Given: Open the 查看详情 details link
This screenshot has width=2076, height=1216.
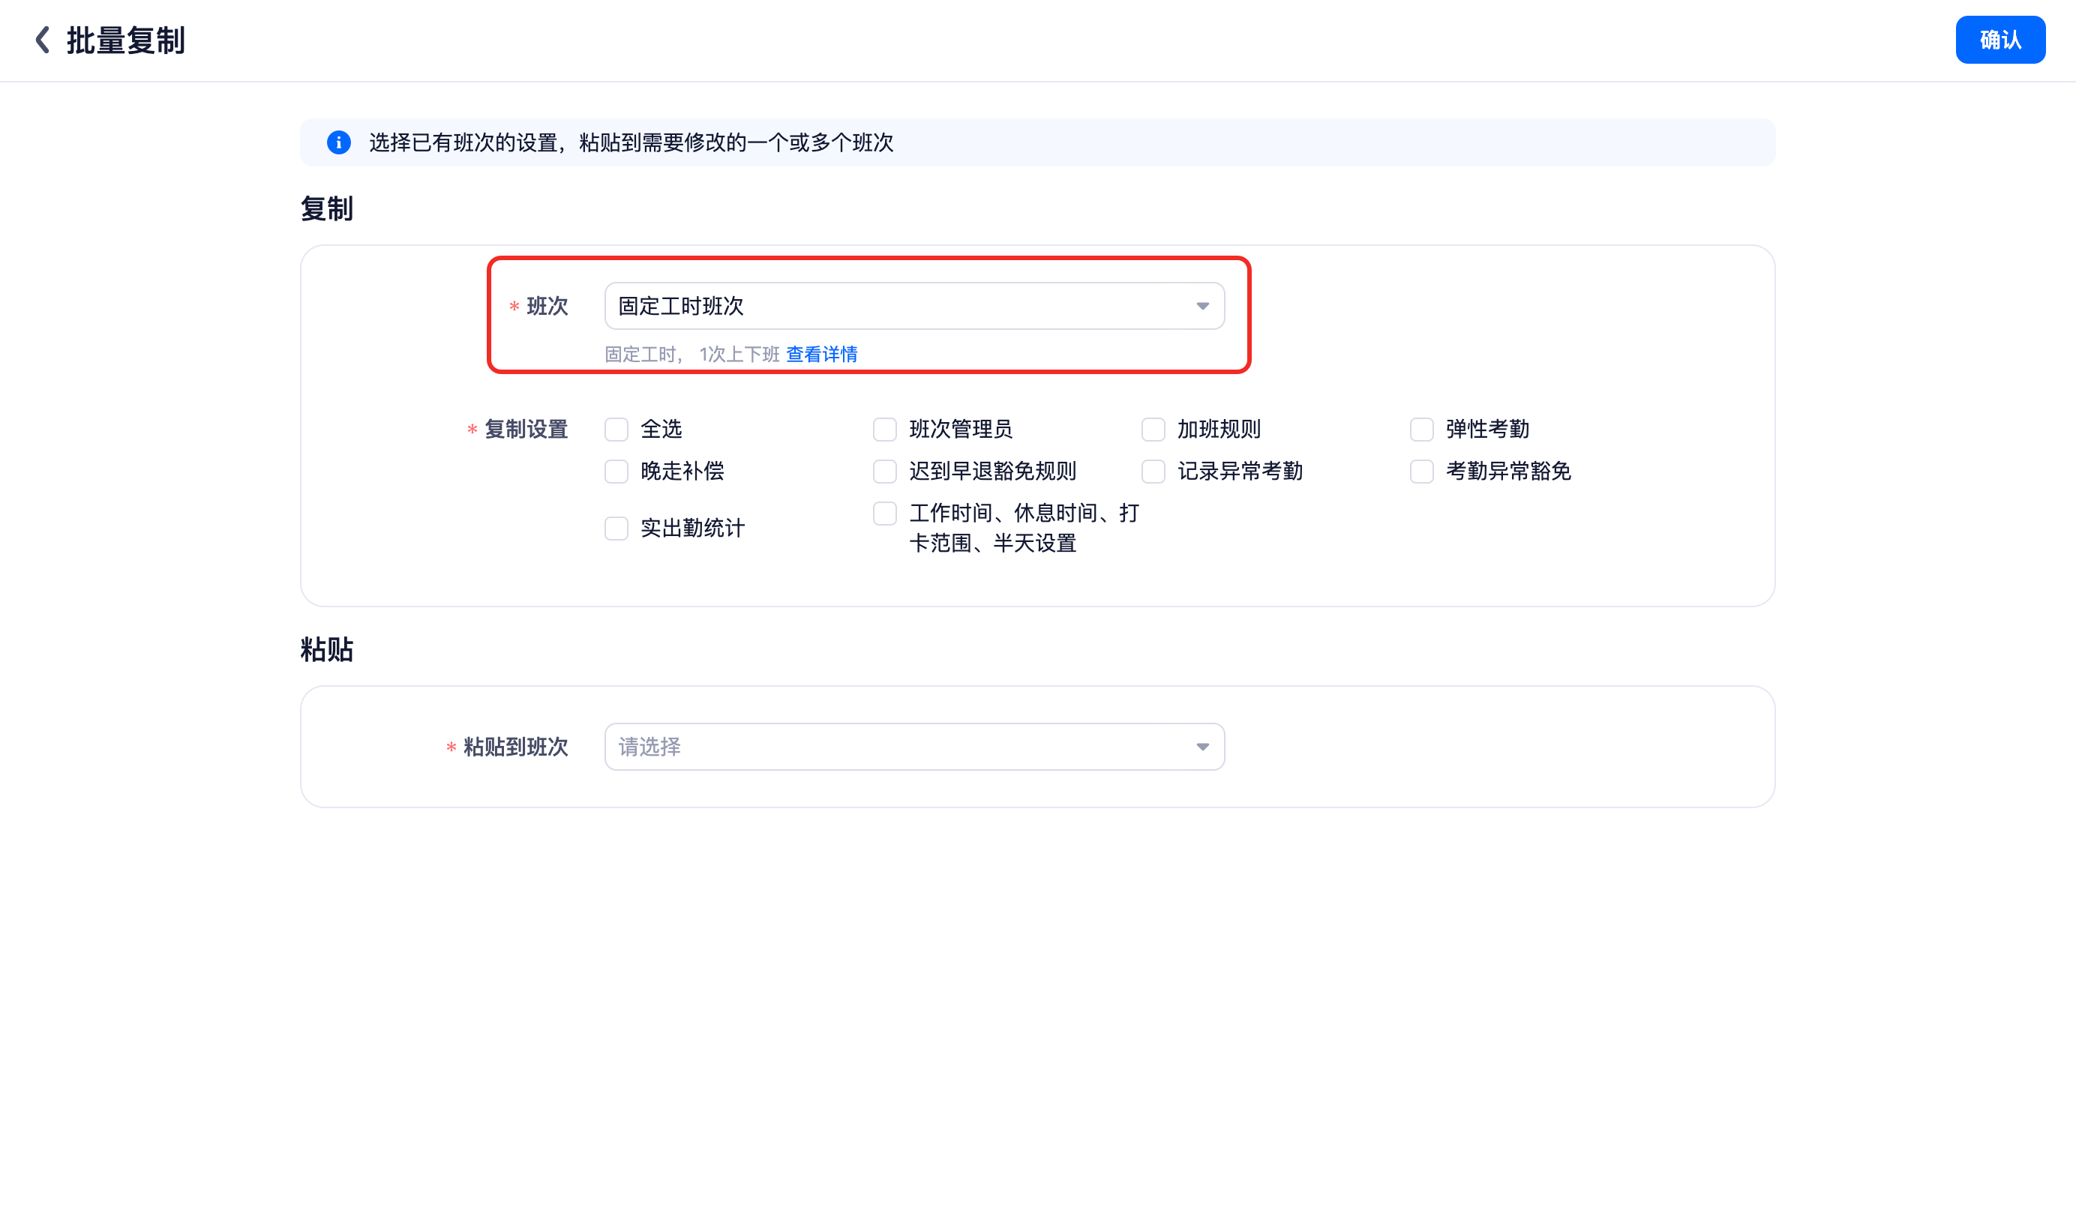Looking at the screenshot, I should click(821, 354).
